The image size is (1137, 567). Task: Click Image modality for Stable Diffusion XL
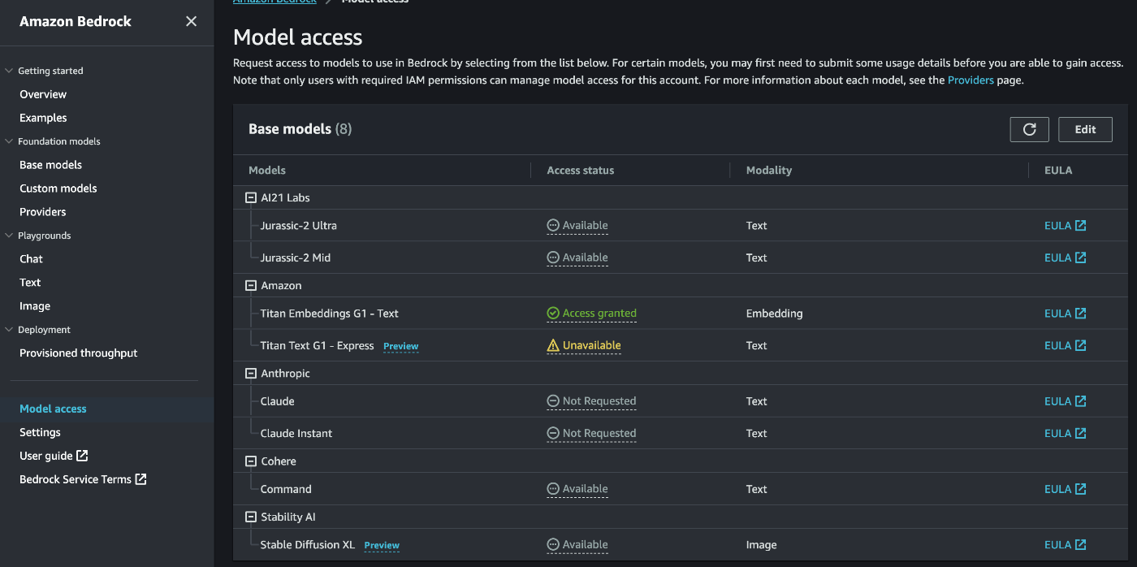click(761, 545)
